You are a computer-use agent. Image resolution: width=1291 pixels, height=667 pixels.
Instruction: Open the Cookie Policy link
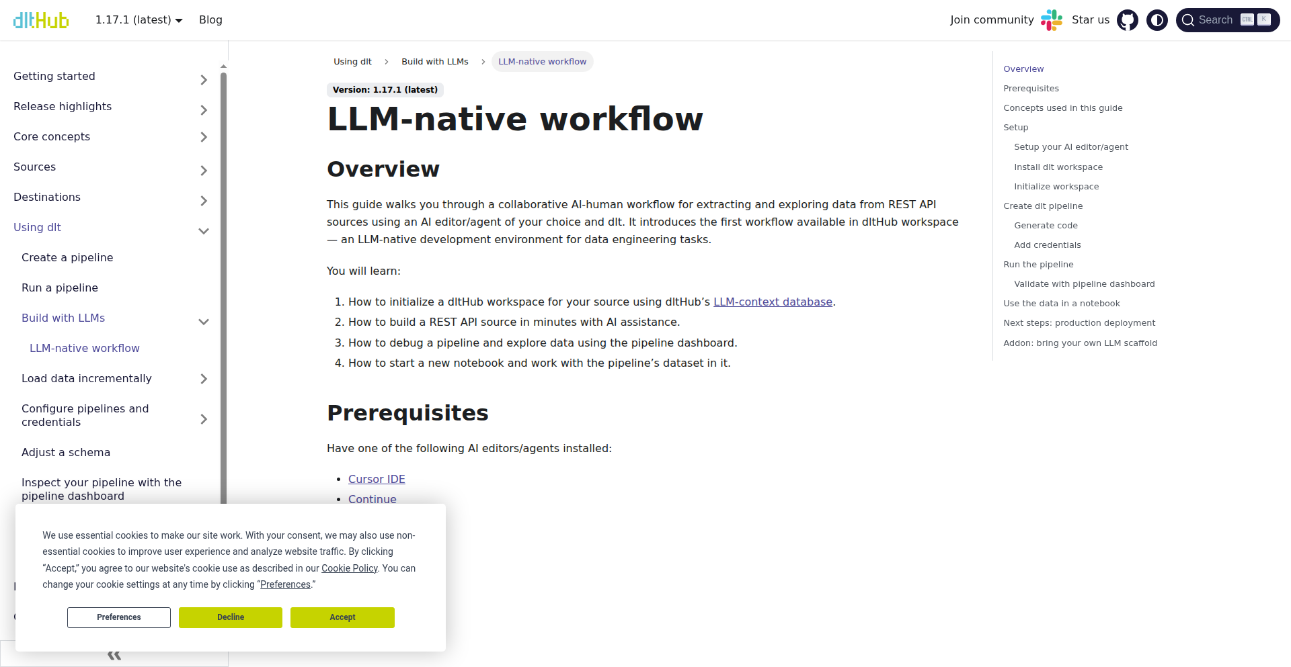[x=350, y=568]
